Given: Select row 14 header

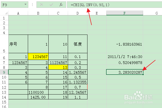Looking at the screenshot, I should [4, 97].
